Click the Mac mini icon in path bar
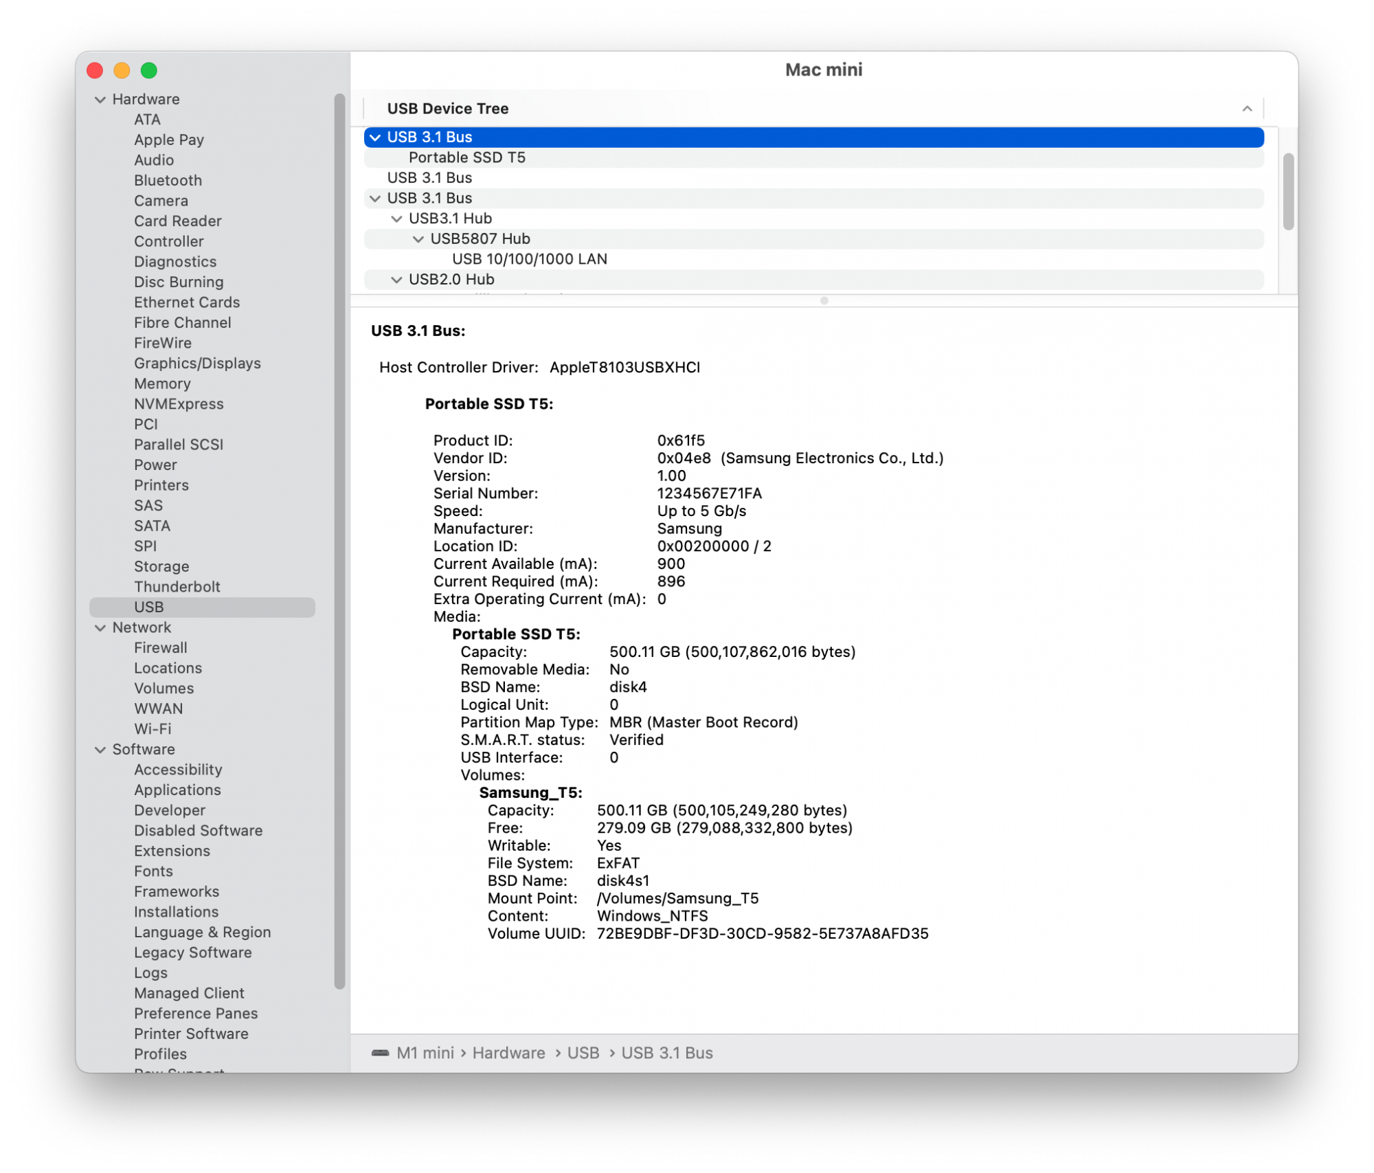The image size is (1374, 1173). pos(380,1053)
